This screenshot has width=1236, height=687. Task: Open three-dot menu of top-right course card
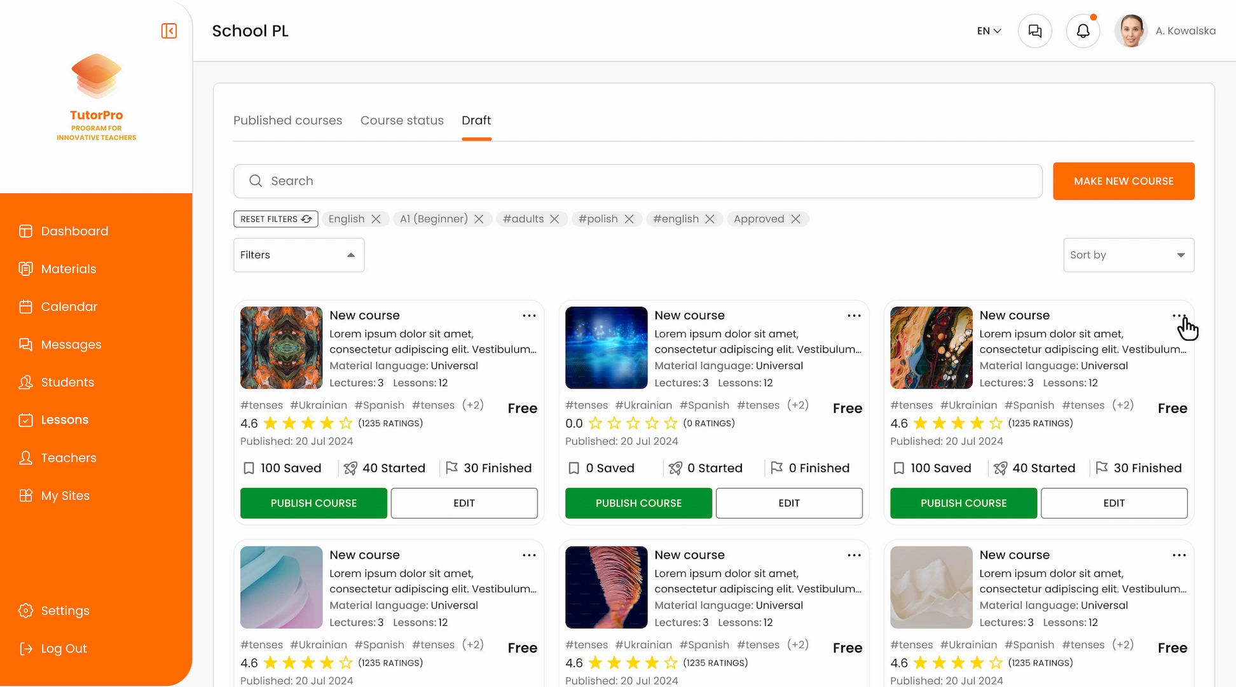(1179, 316)
